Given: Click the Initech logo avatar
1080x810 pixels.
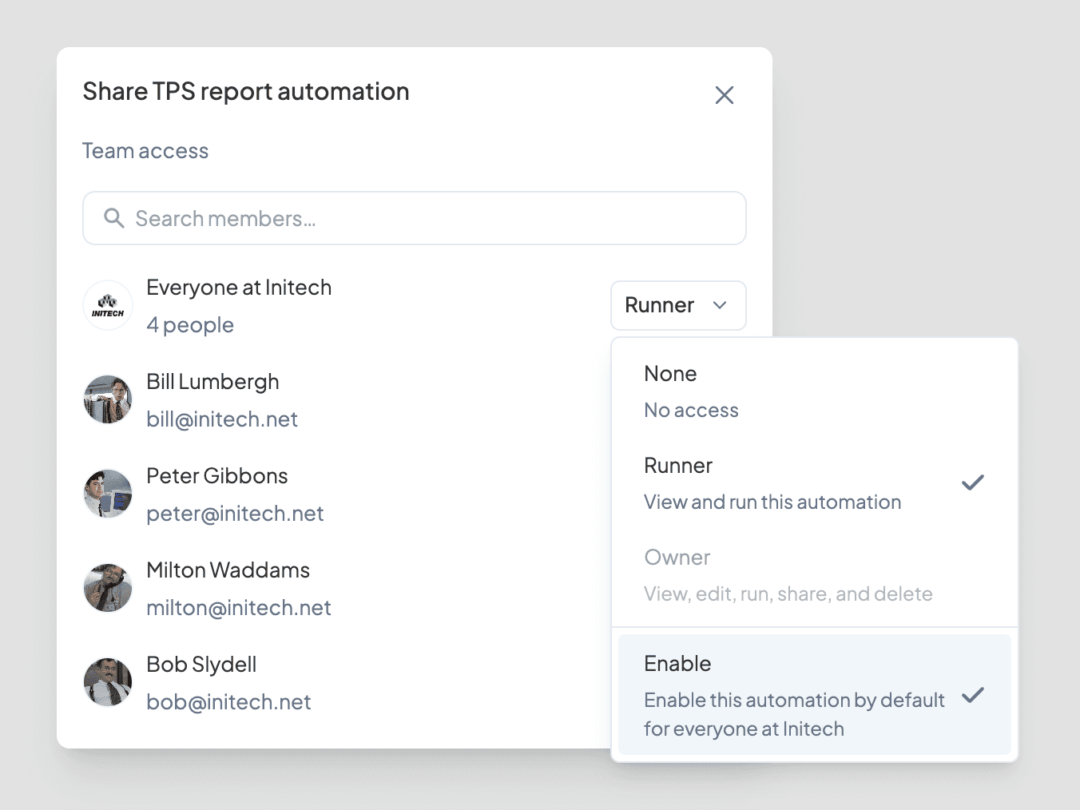Looking at the screenshot, I should [x=108, y=305].
